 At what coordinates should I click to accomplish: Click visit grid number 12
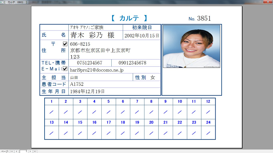pos(208,102)
